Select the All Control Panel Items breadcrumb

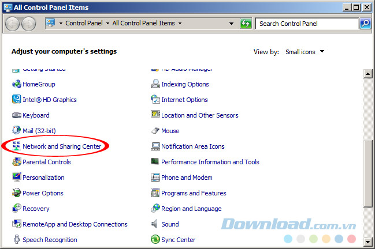point(143,23)
